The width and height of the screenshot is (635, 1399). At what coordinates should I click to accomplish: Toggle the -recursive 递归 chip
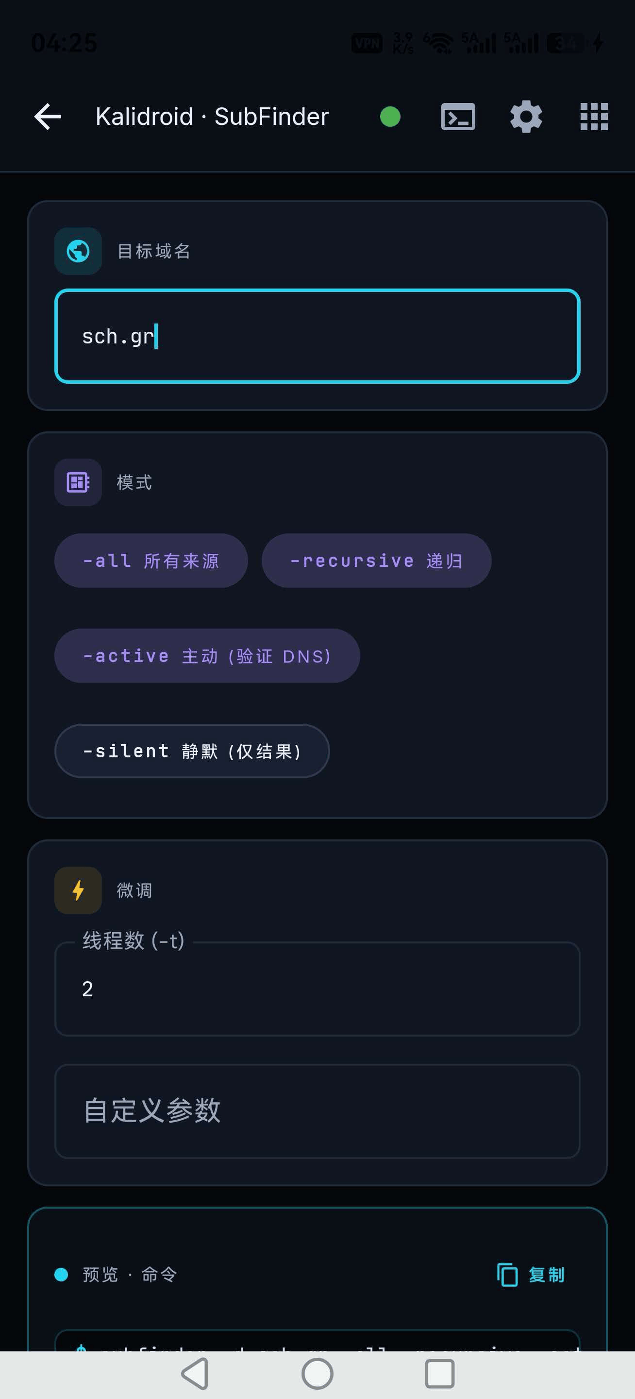pos(377,561)
